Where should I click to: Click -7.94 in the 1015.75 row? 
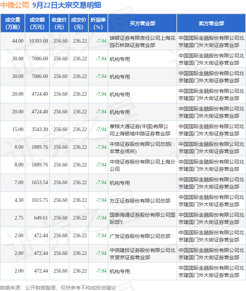coord(101,200)
